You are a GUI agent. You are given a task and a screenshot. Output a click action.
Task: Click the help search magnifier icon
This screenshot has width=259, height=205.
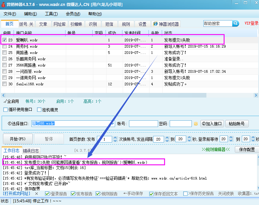(236, 23)
